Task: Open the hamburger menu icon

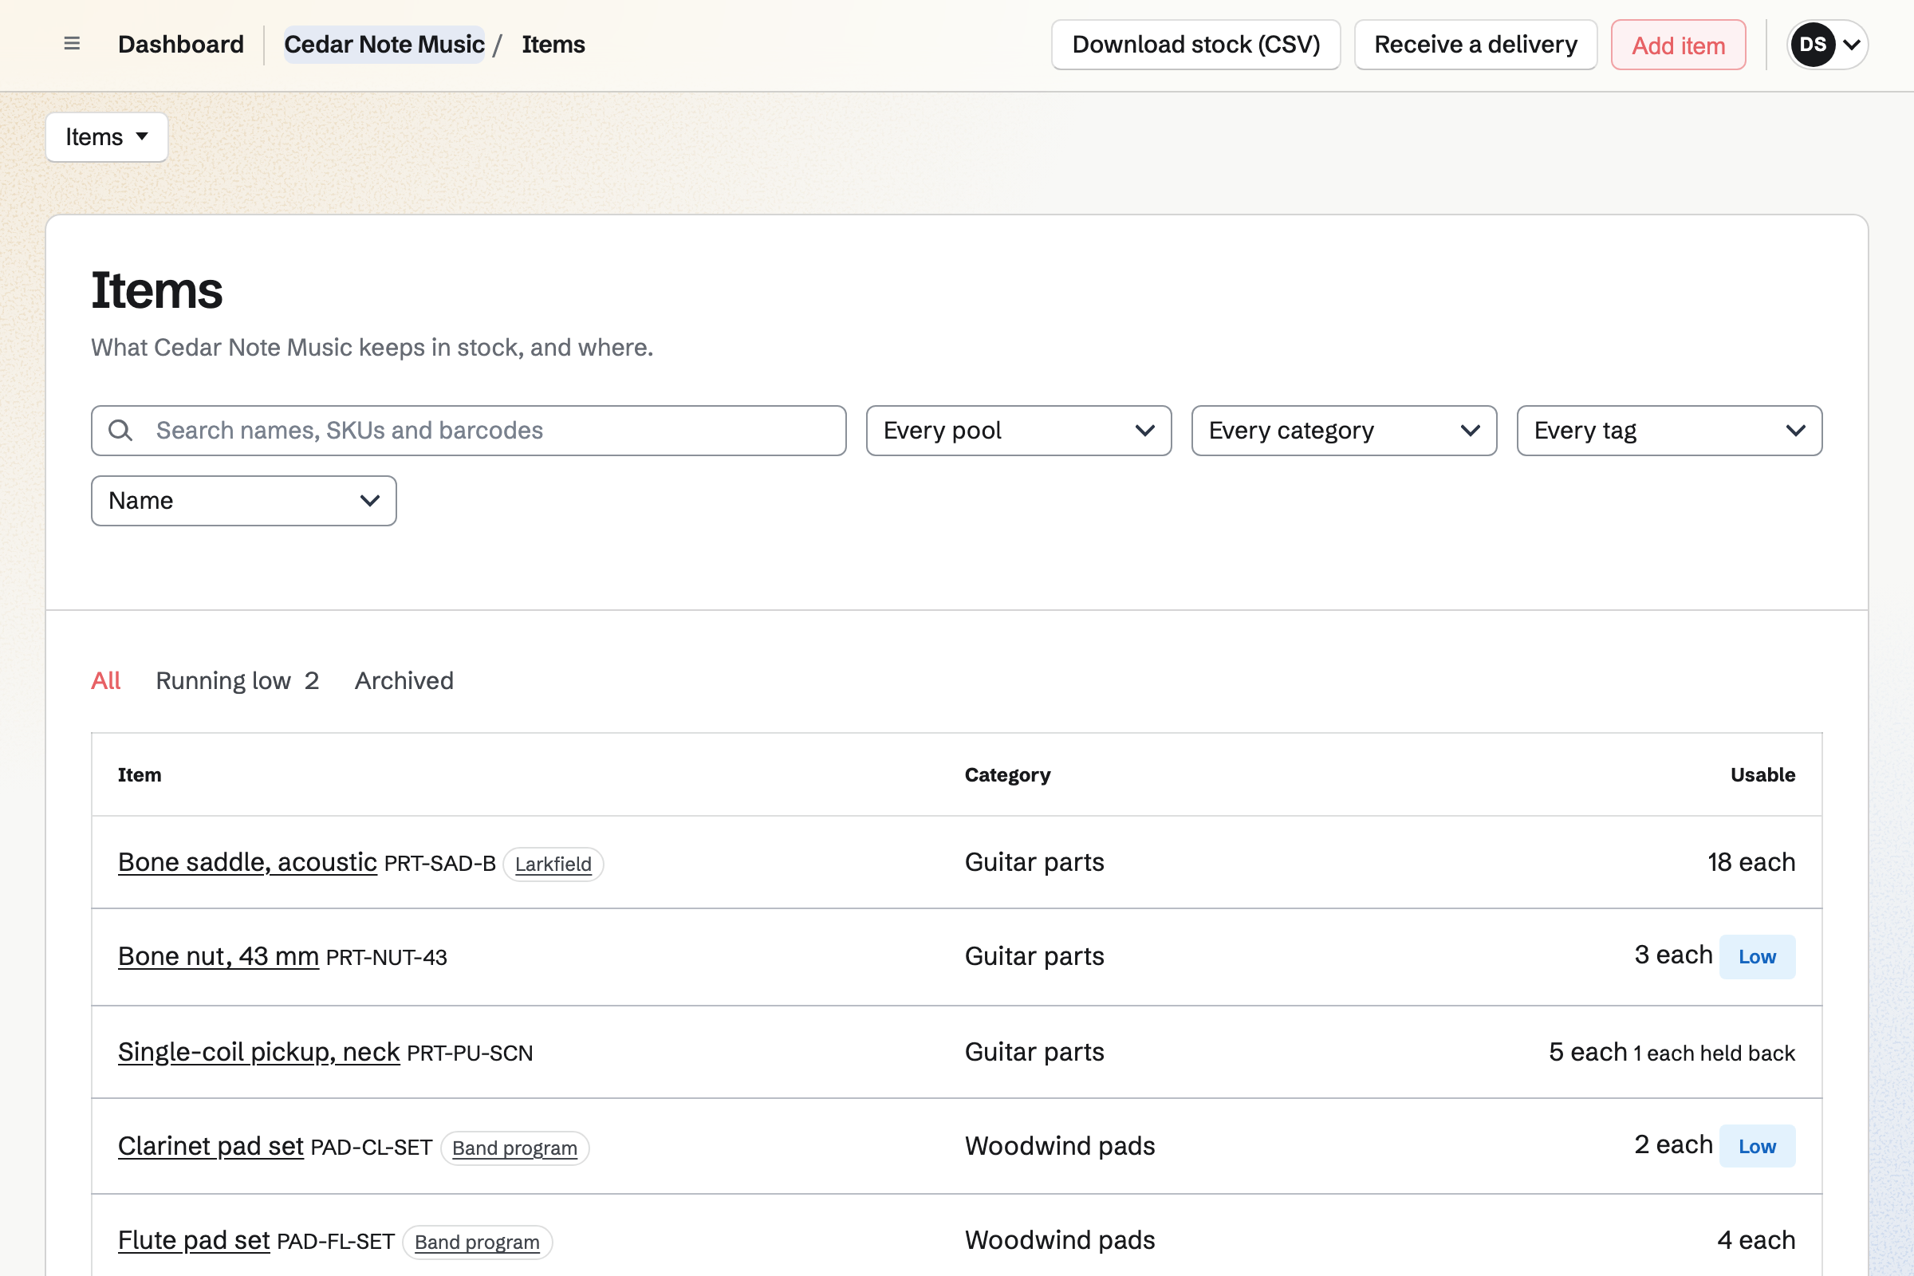Action: coord(72,44)
